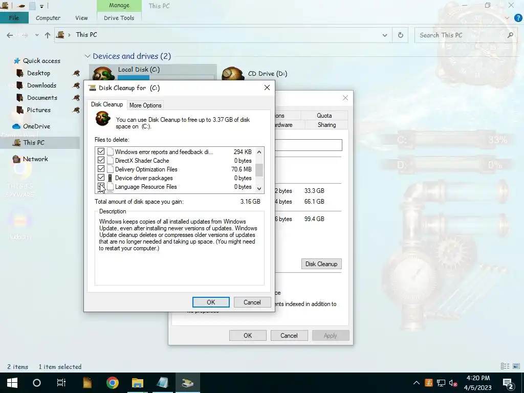Close the drive Properties window
Viewport: 524px width, 393px height.
345,98
